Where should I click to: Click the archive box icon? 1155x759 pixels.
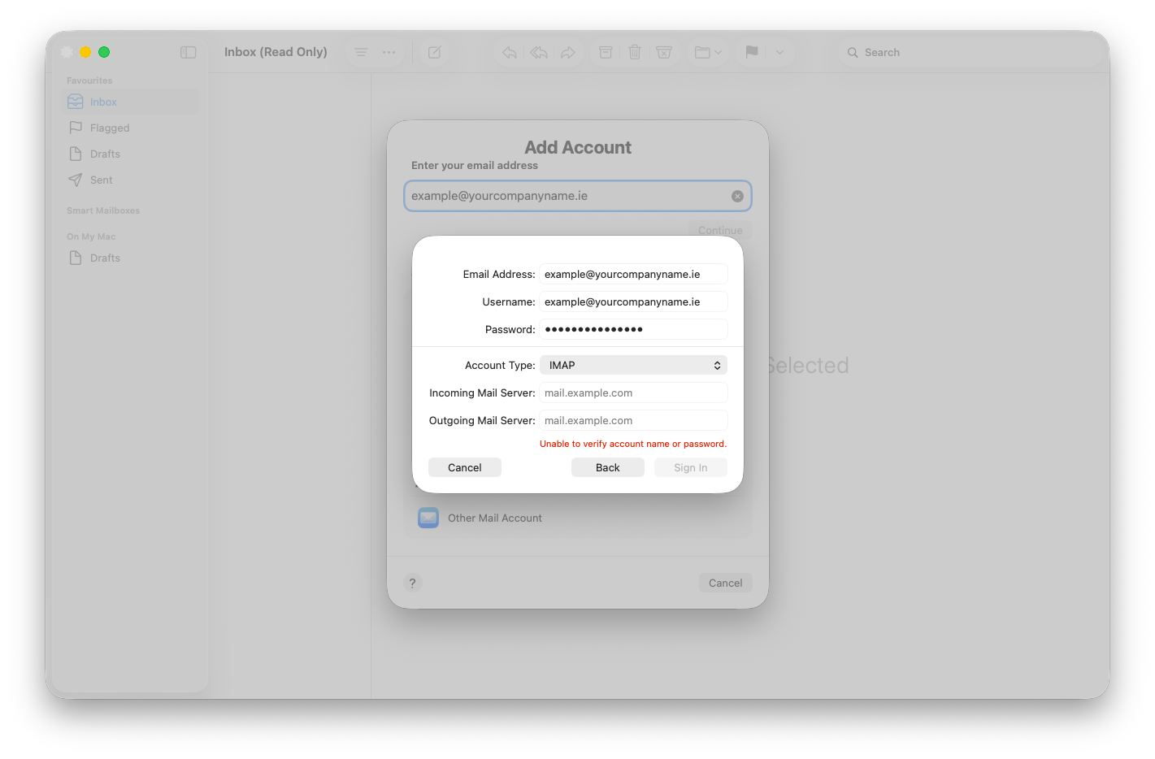[606, 52]
